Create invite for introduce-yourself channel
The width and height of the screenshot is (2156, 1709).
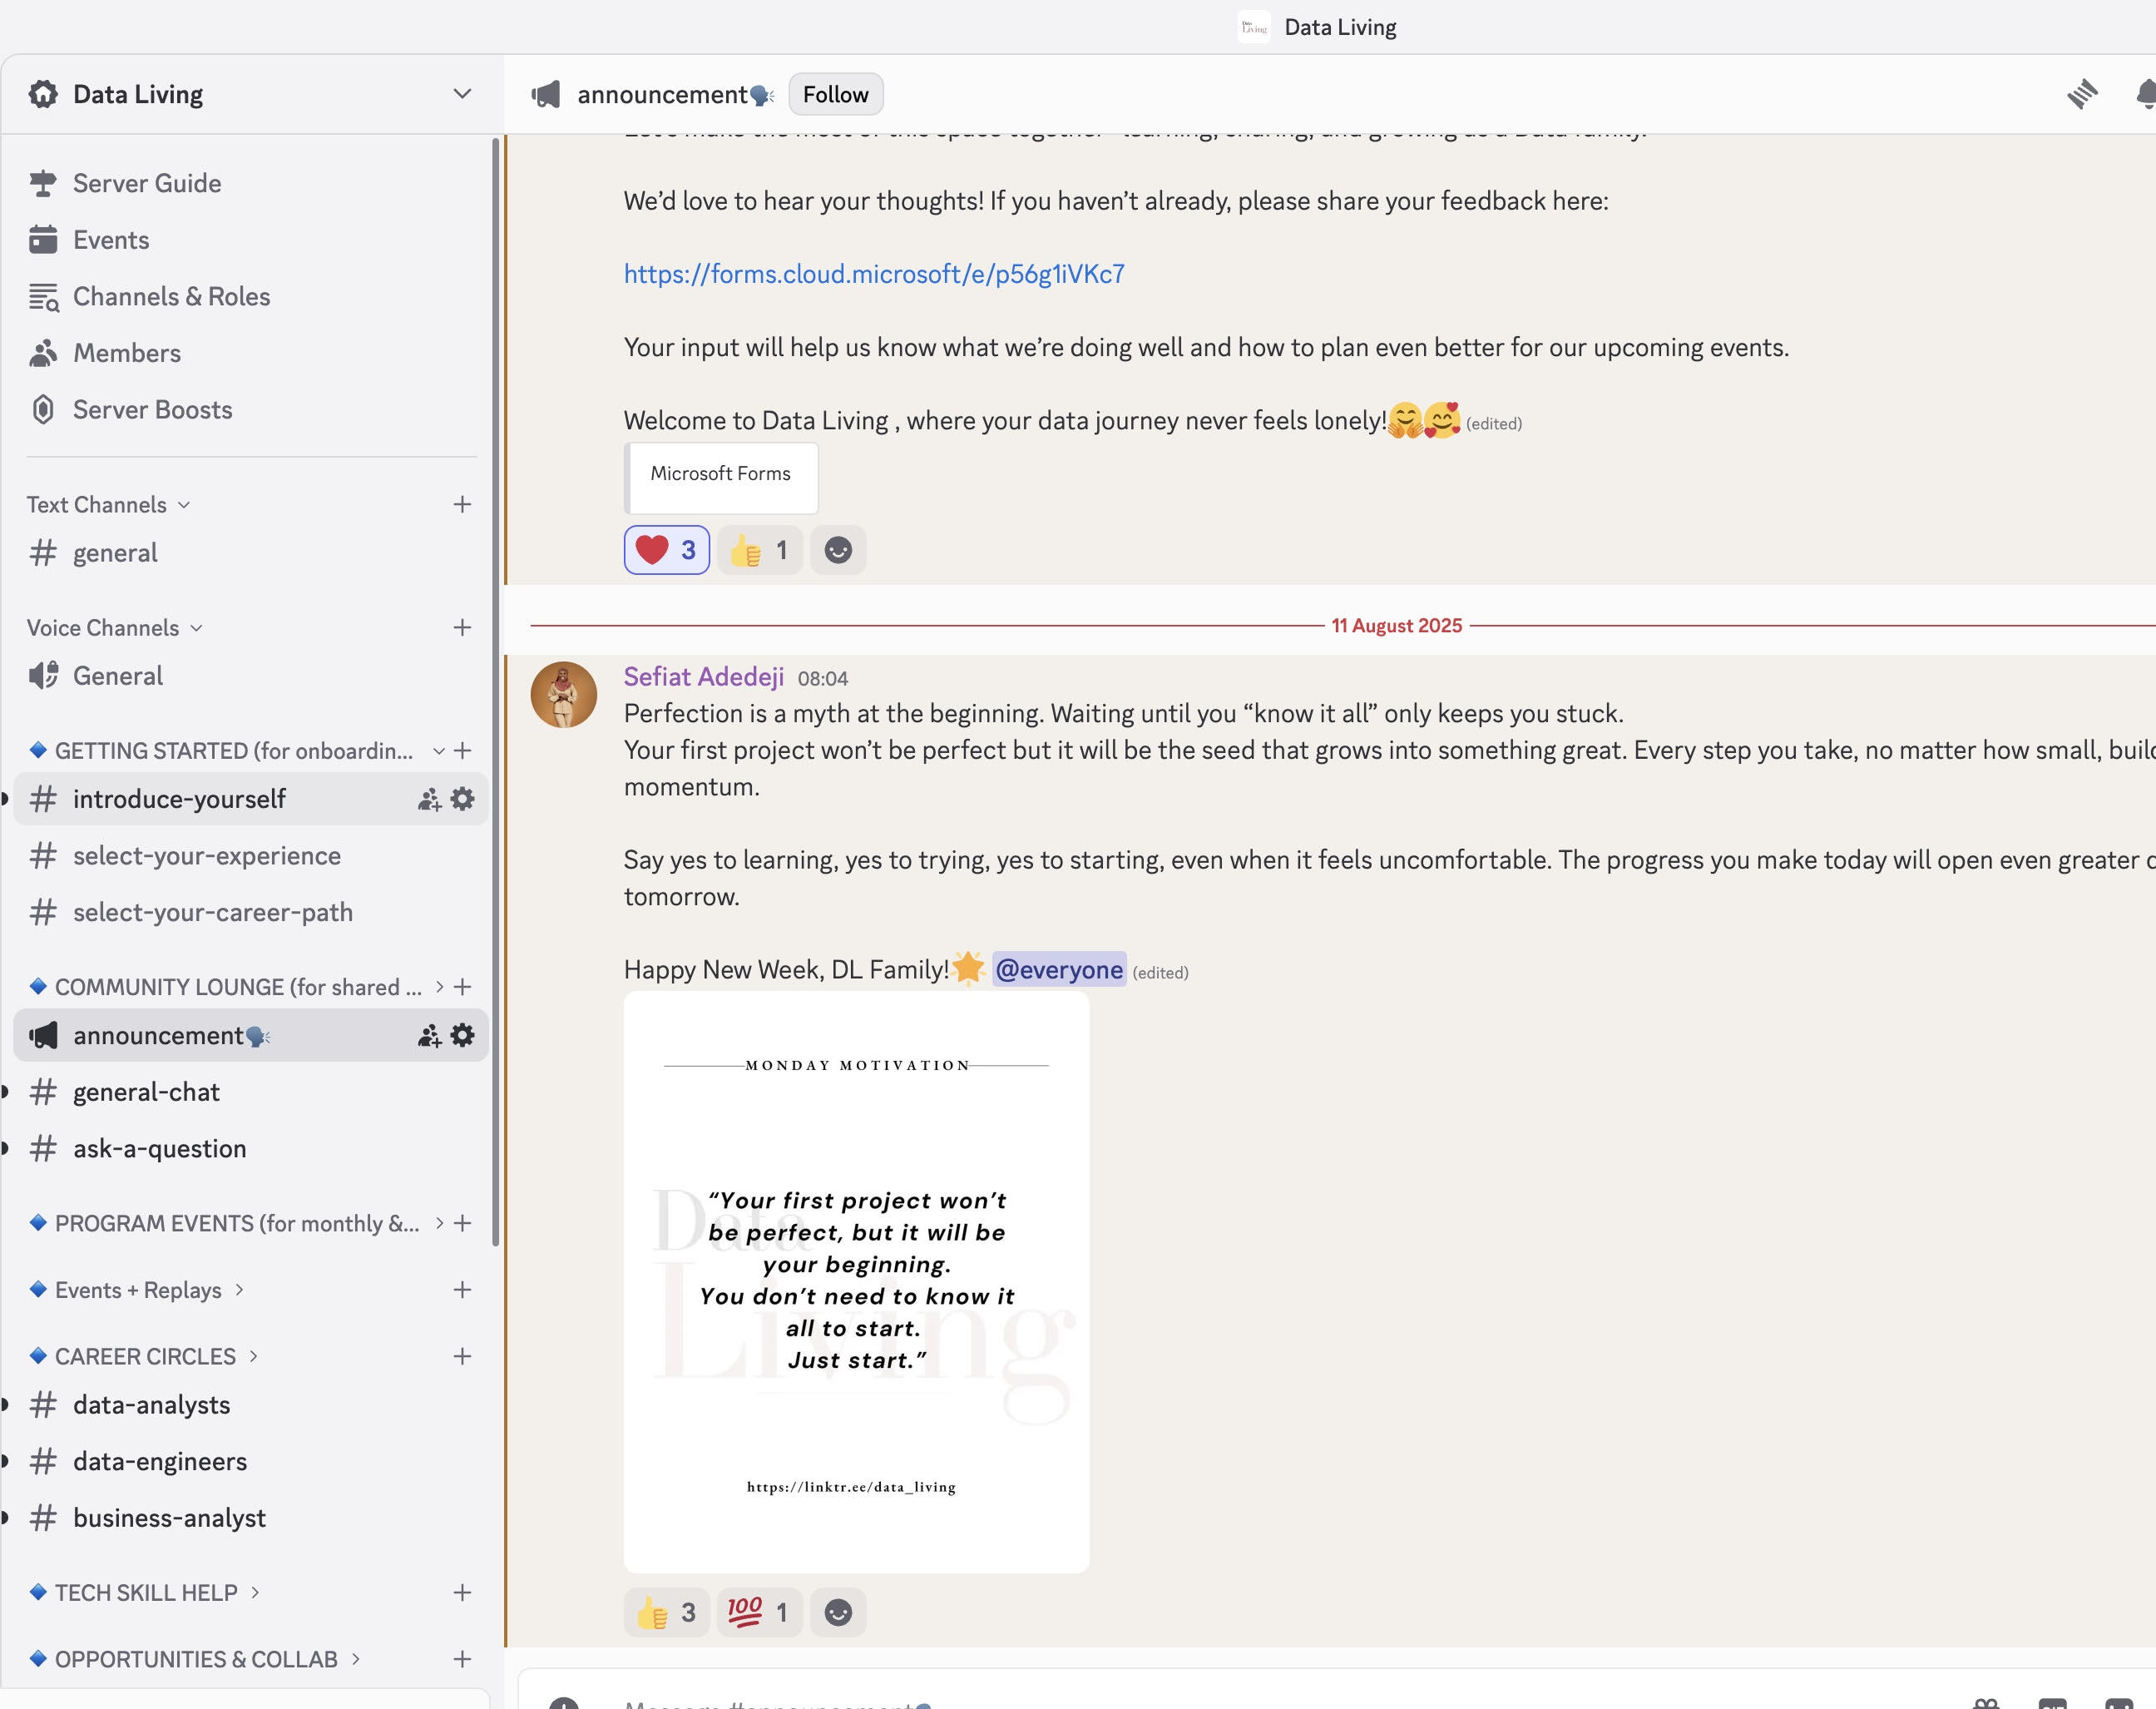tap(429, 799)
